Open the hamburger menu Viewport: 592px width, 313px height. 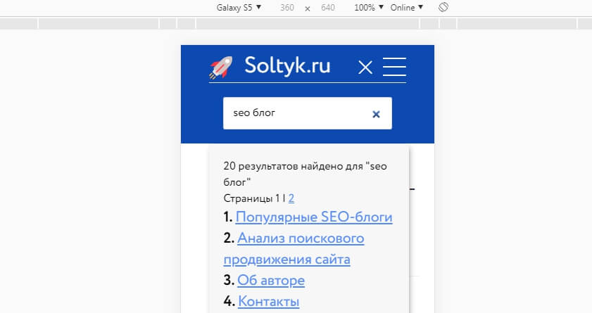(x=394, y=67)
